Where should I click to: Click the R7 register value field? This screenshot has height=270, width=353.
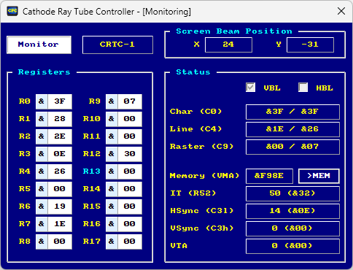point(60,224)
